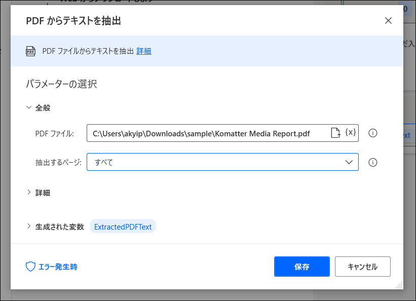The width and height of the screenshot is (416, 301).
Task: Click the shield icon next to エラー発生時
Action: point(30,266)
